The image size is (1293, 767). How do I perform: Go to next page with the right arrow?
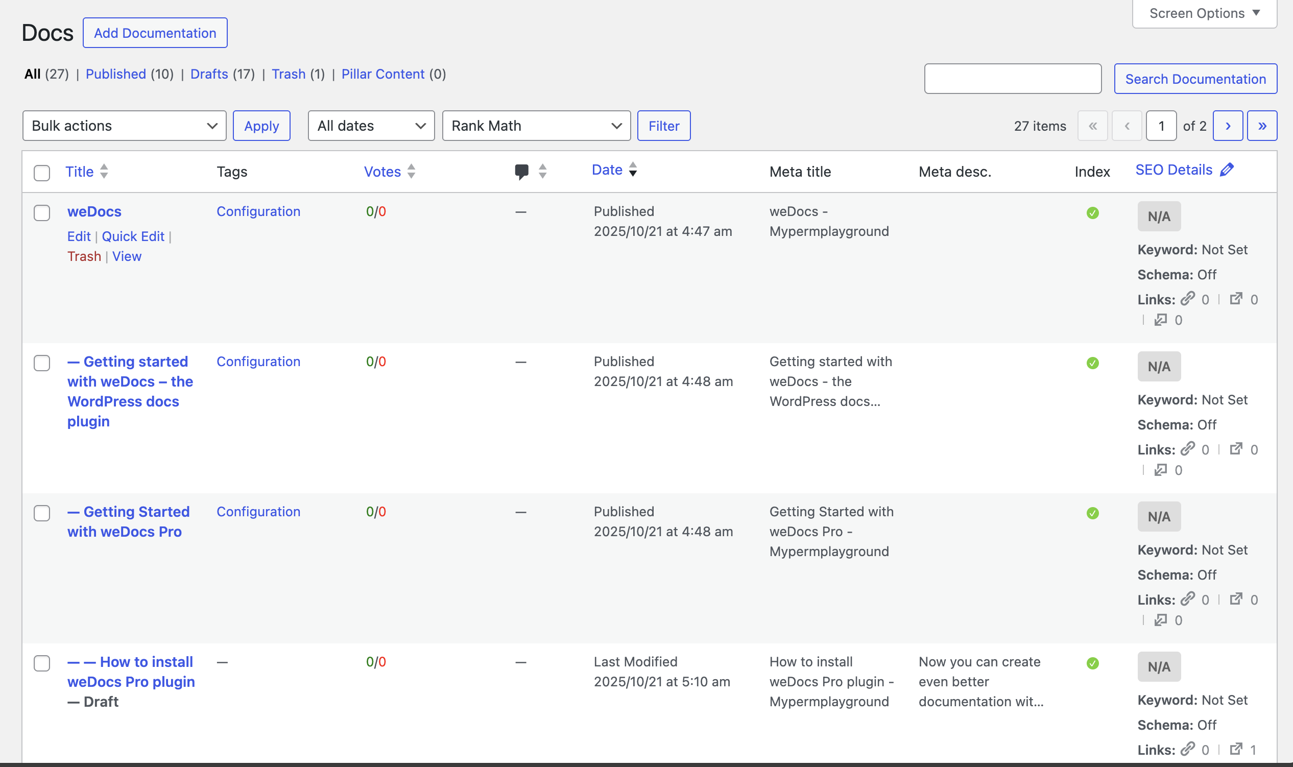(x=1228, y=126)
